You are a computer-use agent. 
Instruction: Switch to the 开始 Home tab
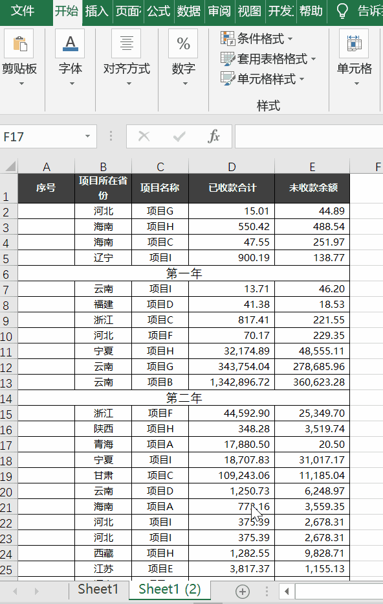pos(67,11)
